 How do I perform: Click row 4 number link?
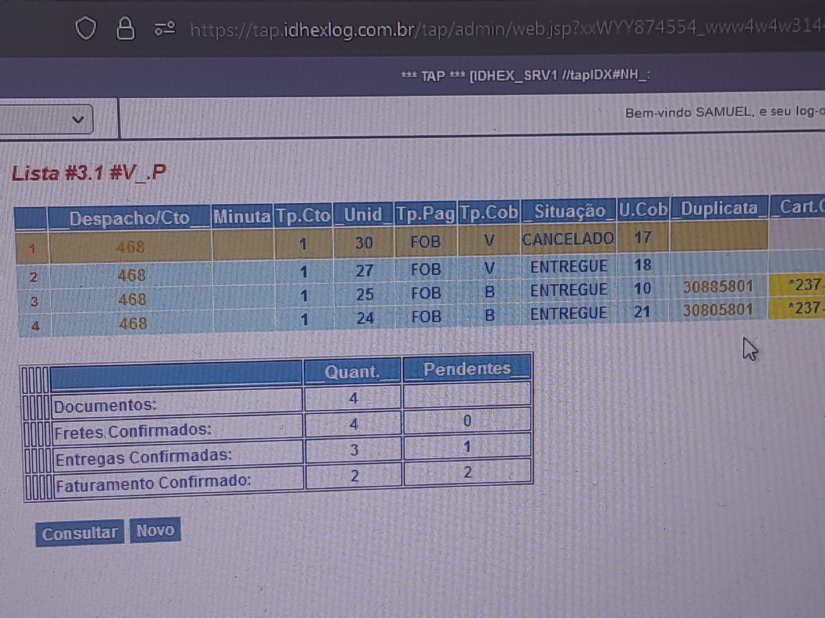[35, 326]
